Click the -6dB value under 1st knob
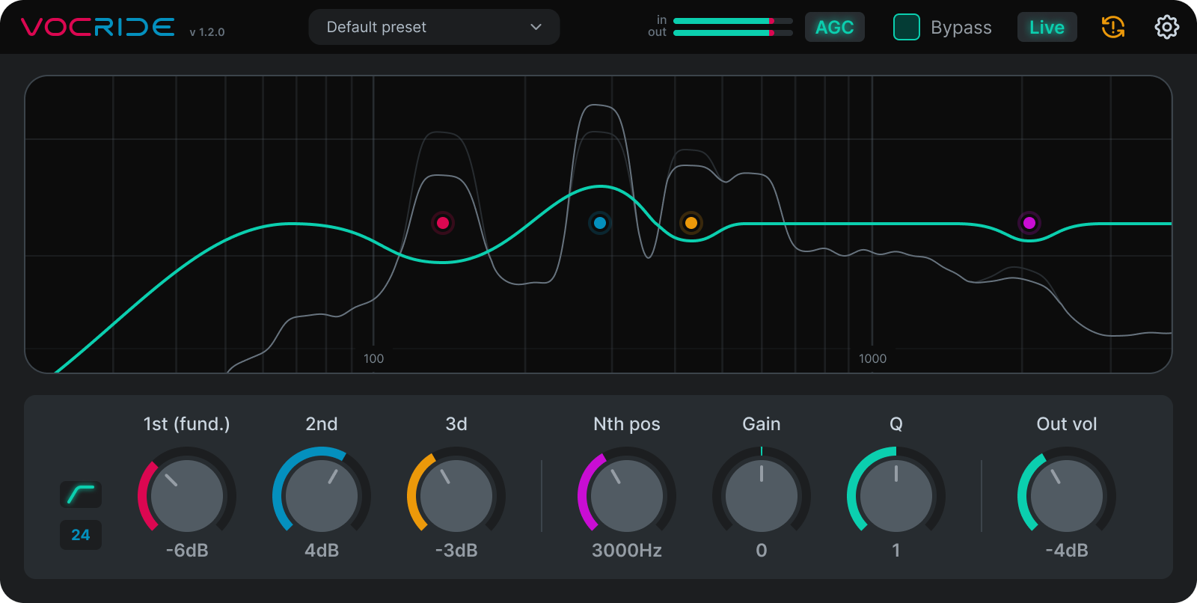The image size is (1197, 603). pyautogui.click(x=187, y=551)
